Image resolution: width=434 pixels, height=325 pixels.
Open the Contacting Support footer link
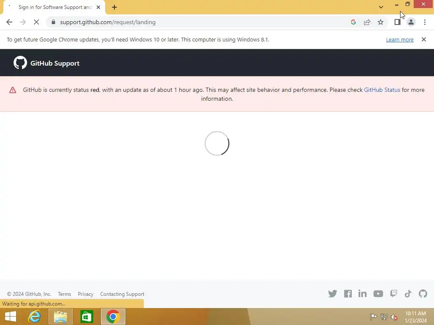pos(122,294)
